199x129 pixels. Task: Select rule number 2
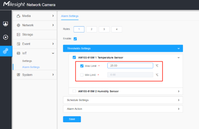[x=91, y=29]
